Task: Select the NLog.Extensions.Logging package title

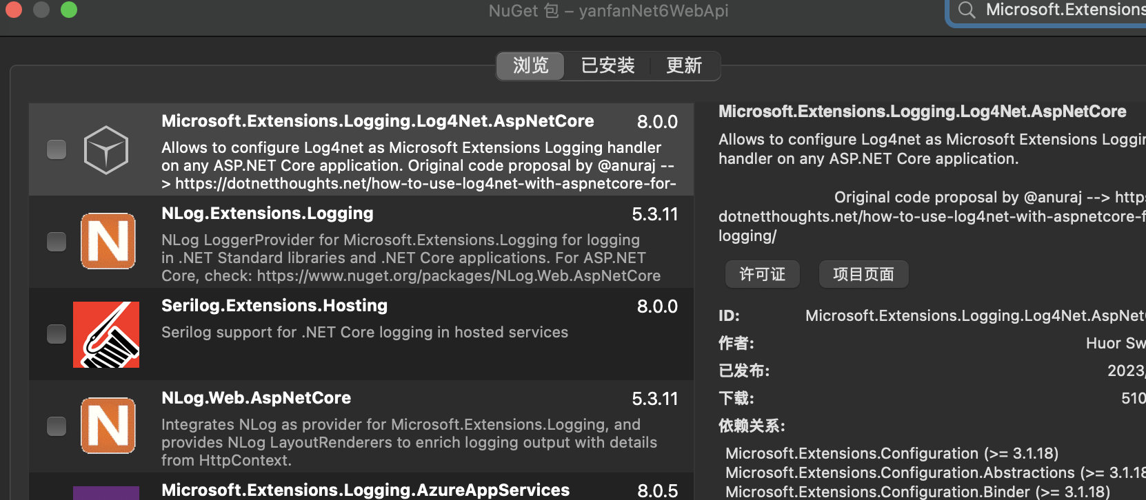Action: 268,213
